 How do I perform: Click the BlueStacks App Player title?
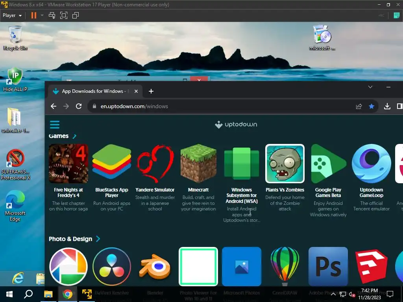coord(111,193)
